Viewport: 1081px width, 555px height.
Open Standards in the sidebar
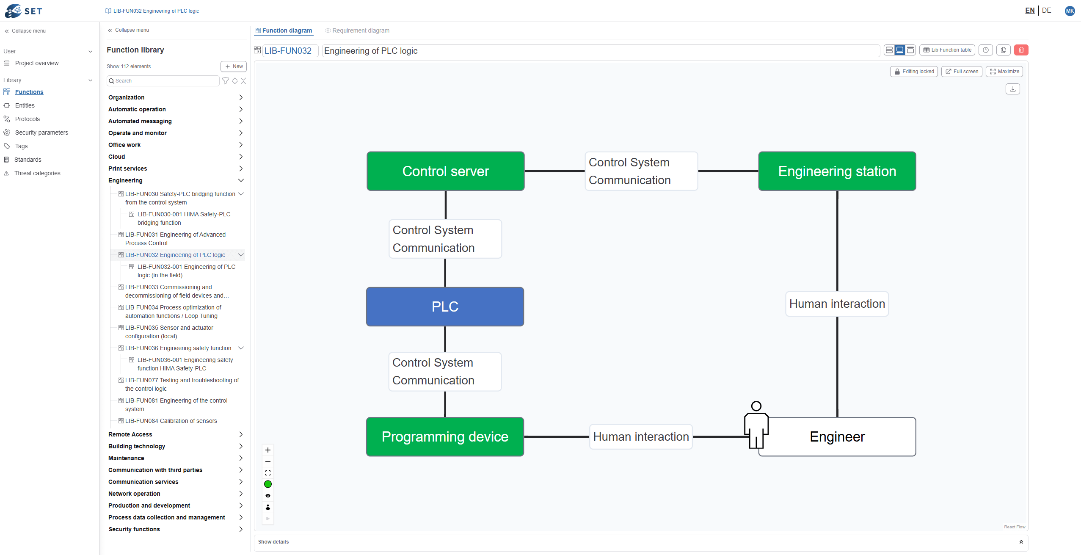coord(28,160)
